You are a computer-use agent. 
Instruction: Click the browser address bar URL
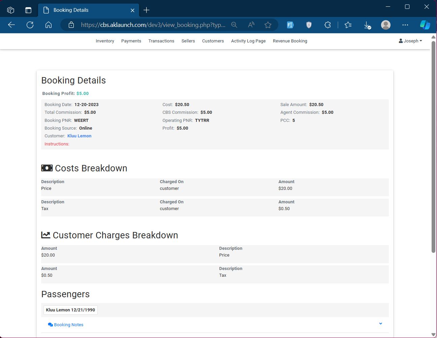pyautogui.click(x=153, y=25)
